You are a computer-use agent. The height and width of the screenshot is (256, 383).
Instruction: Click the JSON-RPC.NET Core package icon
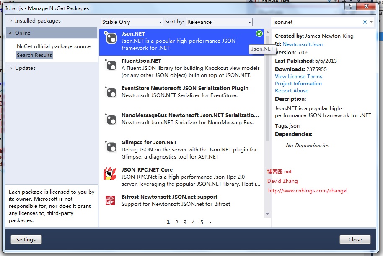(x=110, y=173)
